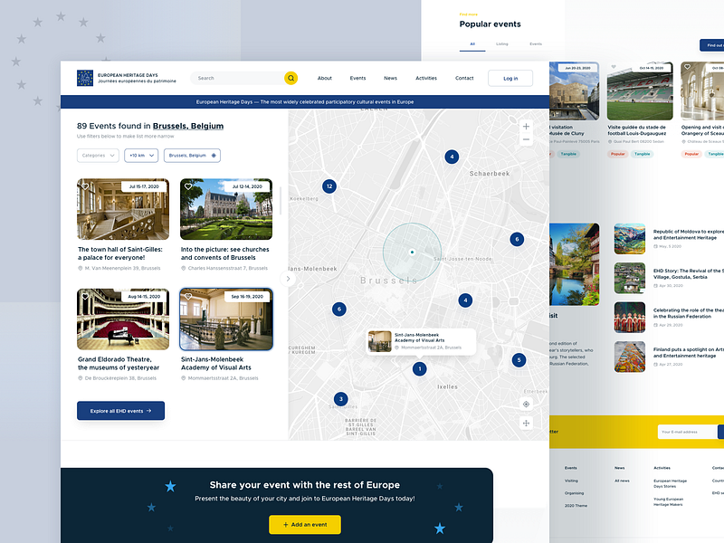Image resolution: width=724 pixels, height=543 pixels.
Task: Favorite the town hall of Saint-Gilles card
Action: pyautogui.click(x=85, y=186)
